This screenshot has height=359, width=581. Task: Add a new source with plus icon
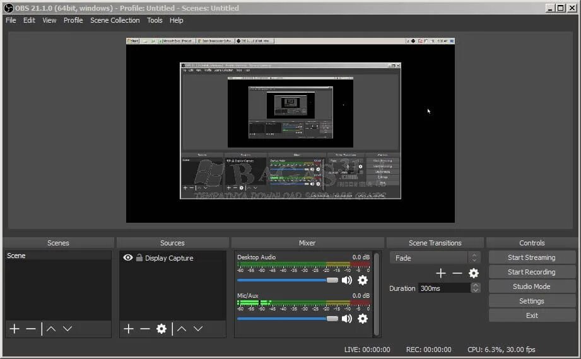(x=129, y=329)
